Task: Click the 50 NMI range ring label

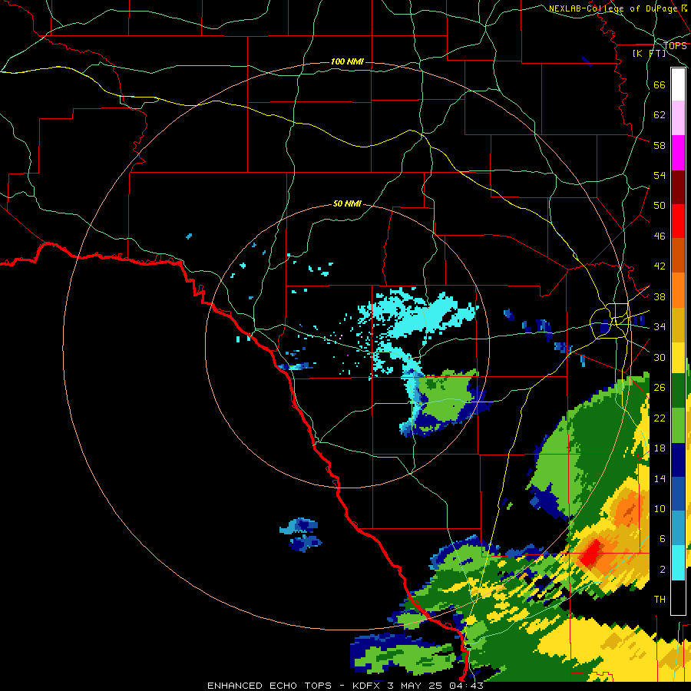Action: (x=347, y=203)
